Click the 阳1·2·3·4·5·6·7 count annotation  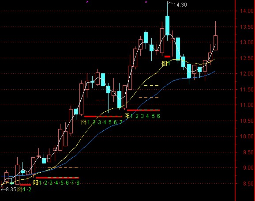[x=102, y=122]
